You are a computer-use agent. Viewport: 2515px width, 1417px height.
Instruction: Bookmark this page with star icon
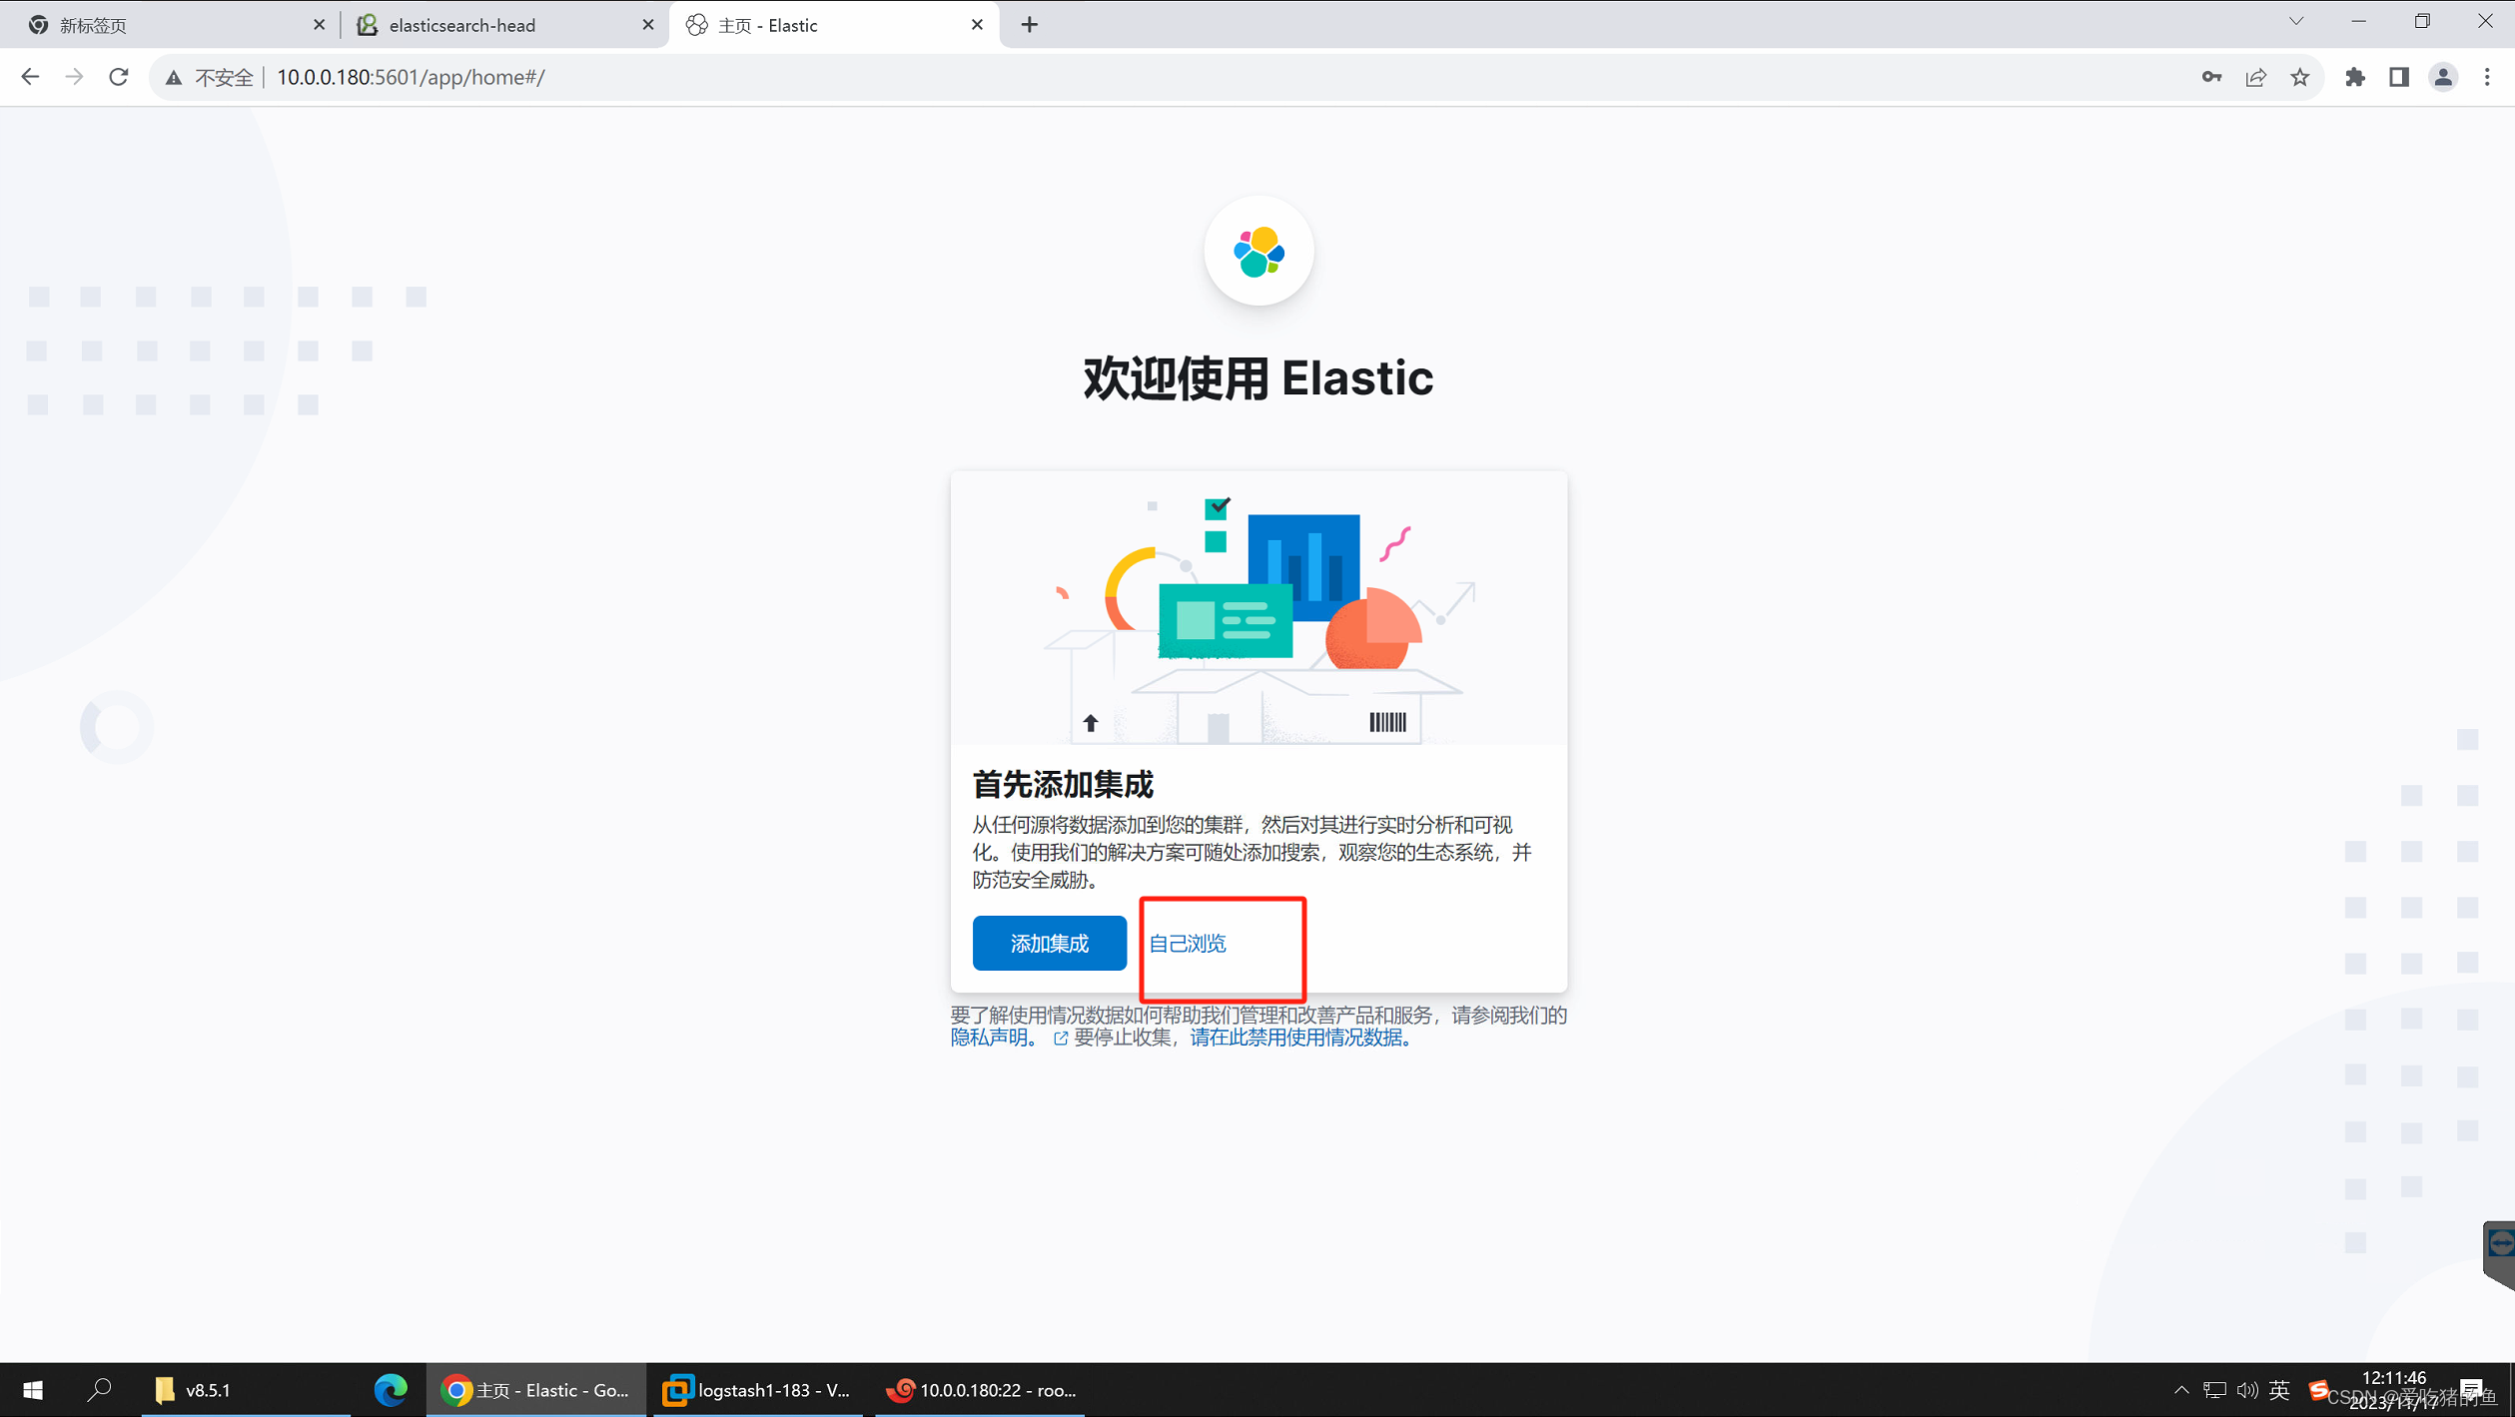tap(2299, 77)
